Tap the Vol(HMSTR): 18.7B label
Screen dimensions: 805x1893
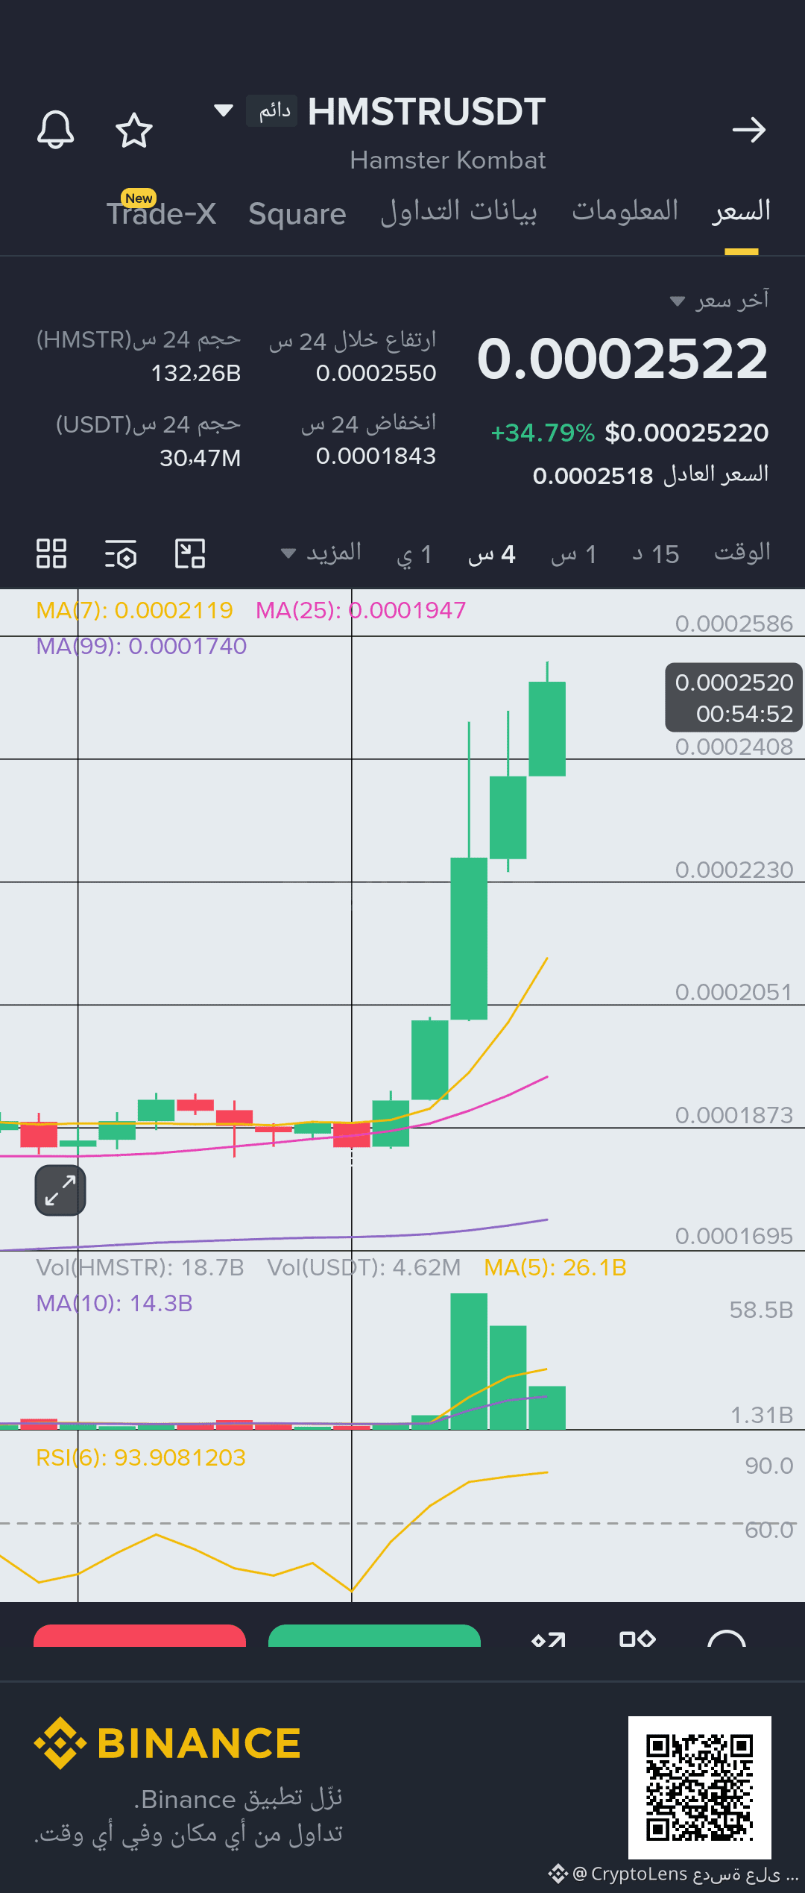(x=140, y=1267)
